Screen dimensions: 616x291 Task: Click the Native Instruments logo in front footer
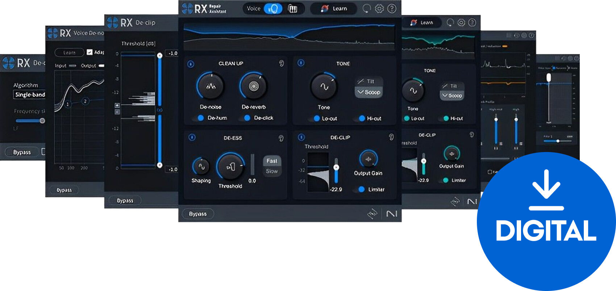[x=392, y=214]
